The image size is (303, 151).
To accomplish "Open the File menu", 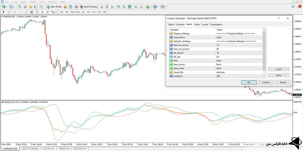I will (7, 2).
